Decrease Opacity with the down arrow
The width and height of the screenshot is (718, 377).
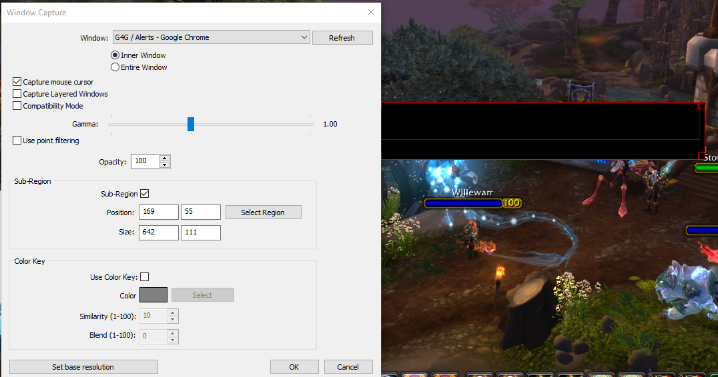pyautogui.click(x=164, y=165)
